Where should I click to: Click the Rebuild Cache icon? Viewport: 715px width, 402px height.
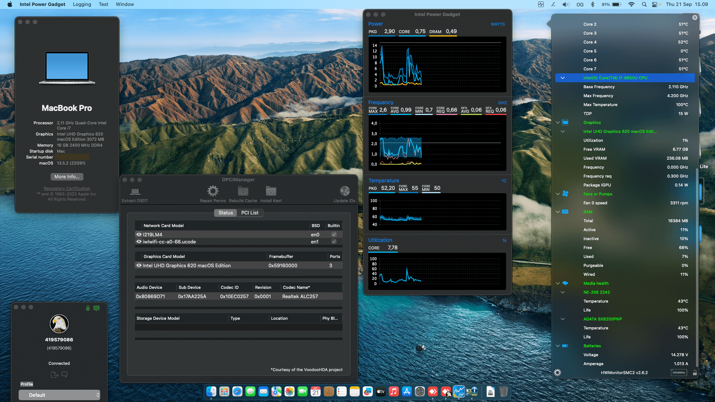(243, 191)
